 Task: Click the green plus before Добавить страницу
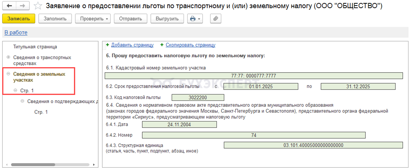pos(107,45)
